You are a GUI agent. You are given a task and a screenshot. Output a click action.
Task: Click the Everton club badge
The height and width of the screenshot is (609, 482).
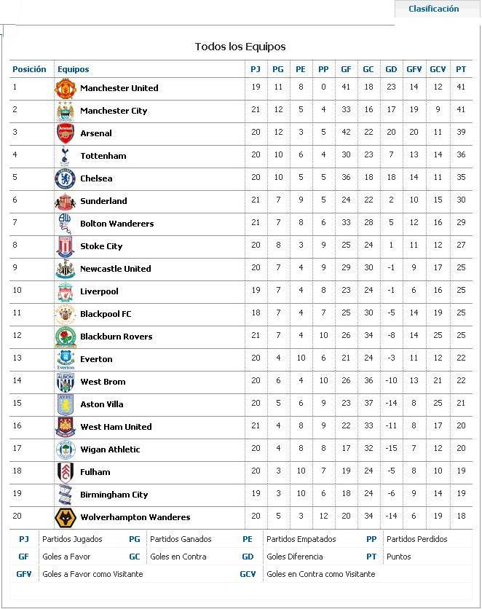[x=66, y=359]
